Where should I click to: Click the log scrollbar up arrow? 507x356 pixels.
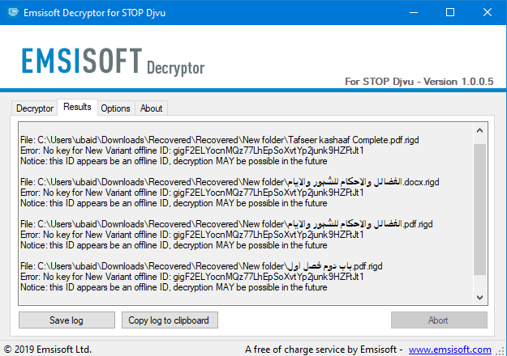480,130
